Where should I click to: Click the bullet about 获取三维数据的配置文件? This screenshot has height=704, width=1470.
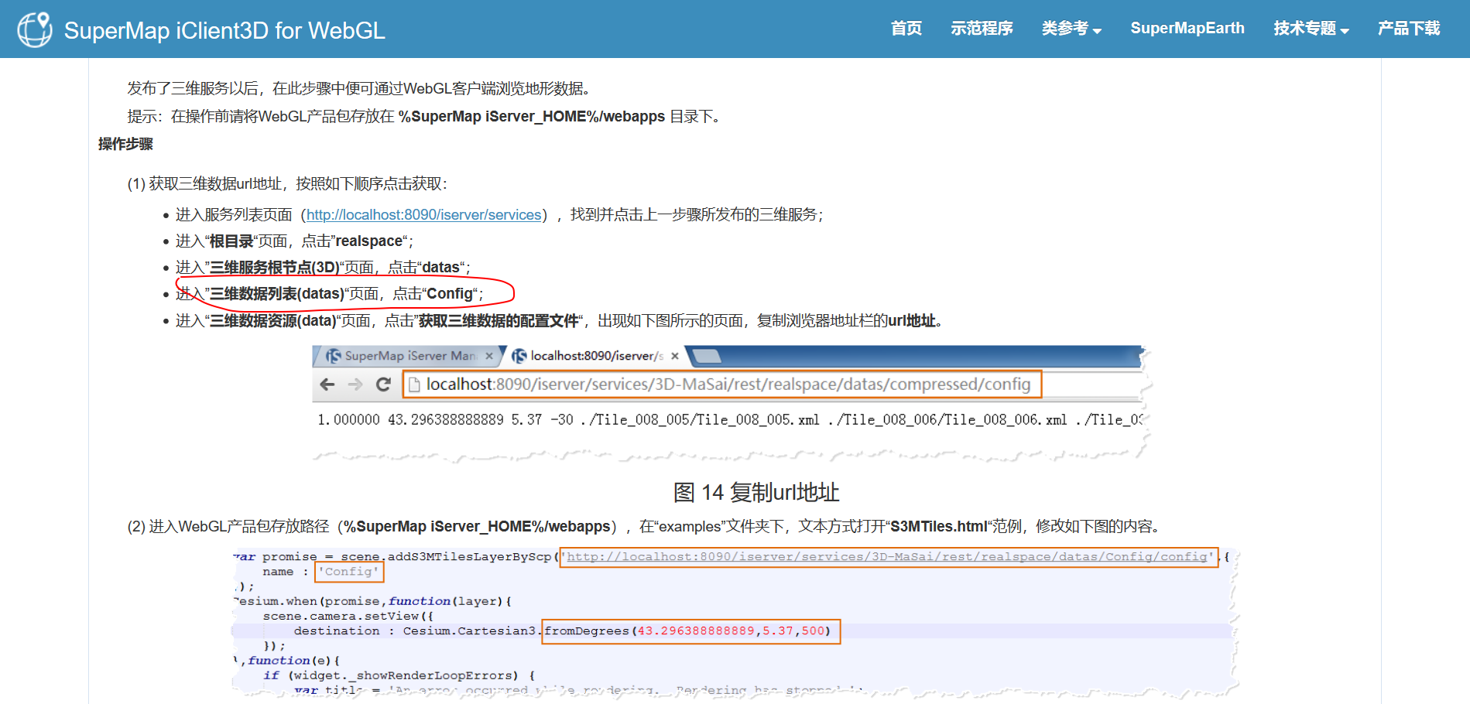pyautogui.click(x=559, y=320)
